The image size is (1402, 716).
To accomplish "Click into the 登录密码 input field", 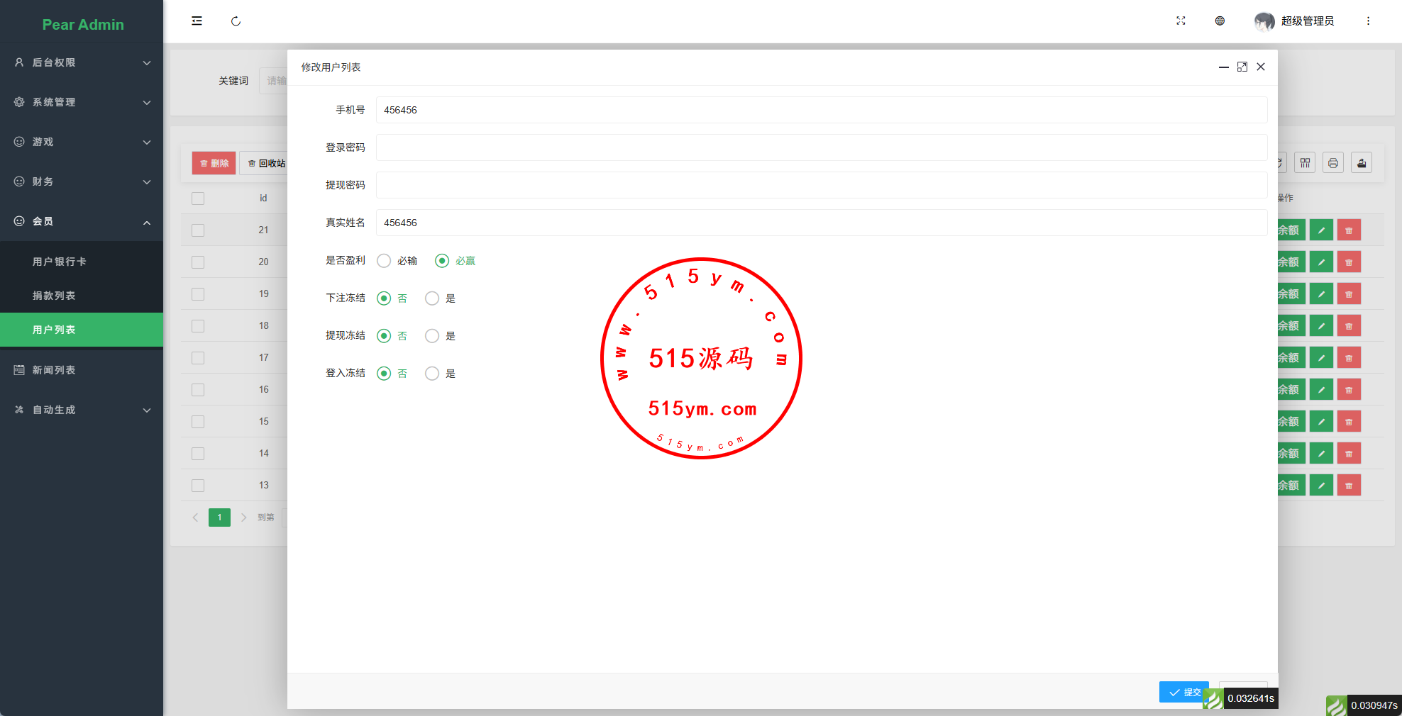I will coord(821,147).
